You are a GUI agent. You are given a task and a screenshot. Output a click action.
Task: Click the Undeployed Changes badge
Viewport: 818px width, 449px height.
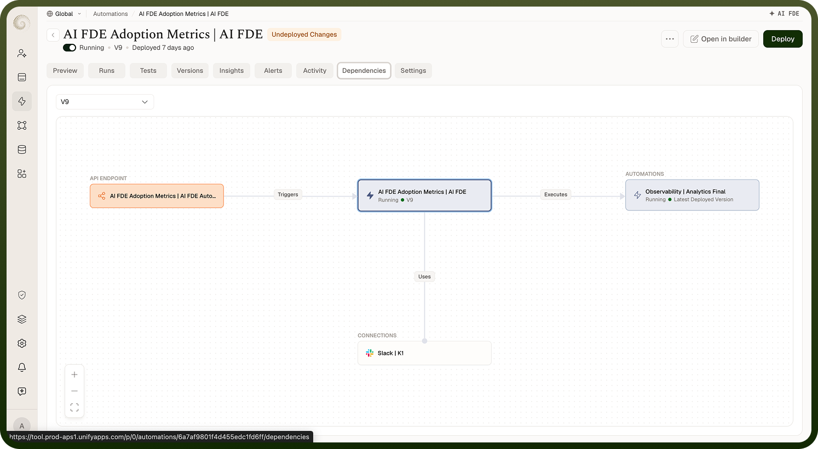point(304,34)
